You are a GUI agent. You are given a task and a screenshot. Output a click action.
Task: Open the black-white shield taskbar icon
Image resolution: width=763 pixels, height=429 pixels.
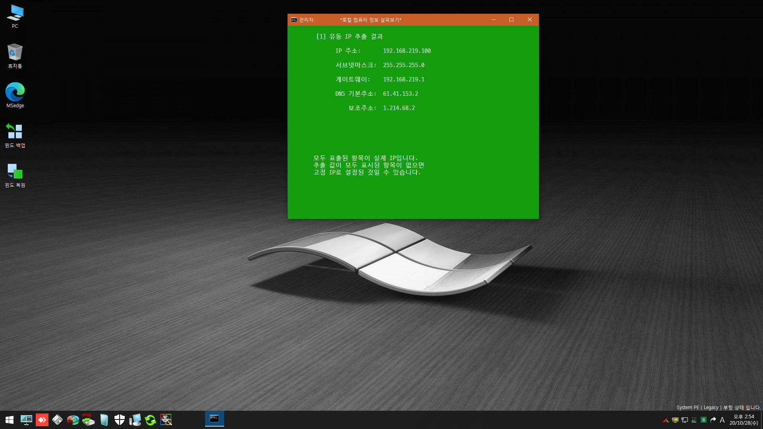[120, 420]
